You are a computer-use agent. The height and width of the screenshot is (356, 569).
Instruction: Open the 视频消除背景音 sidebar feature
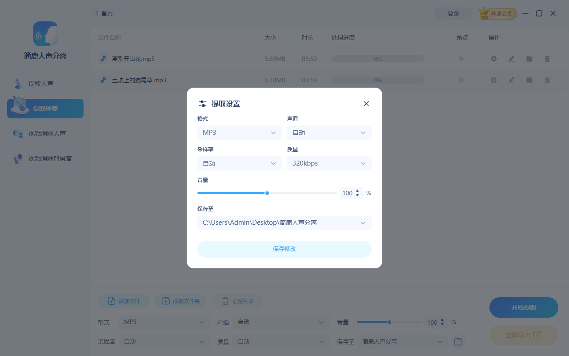pyautogui.click(x=44, y=158)
